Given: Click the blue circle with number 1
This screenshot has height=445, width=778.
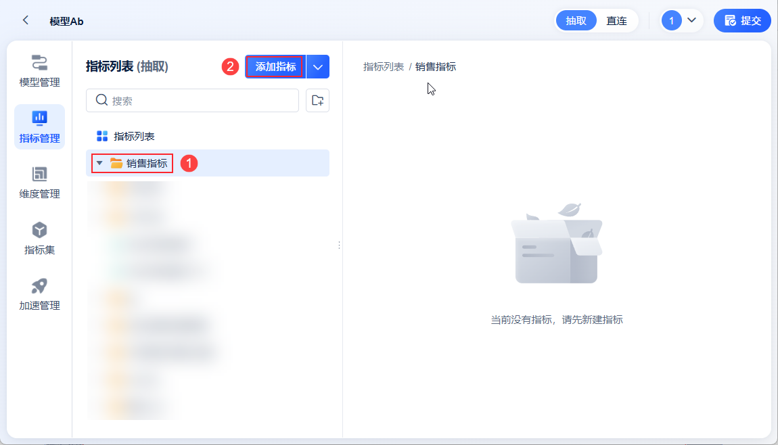Looking at the screenshot, I should click(x=671, y=21).
